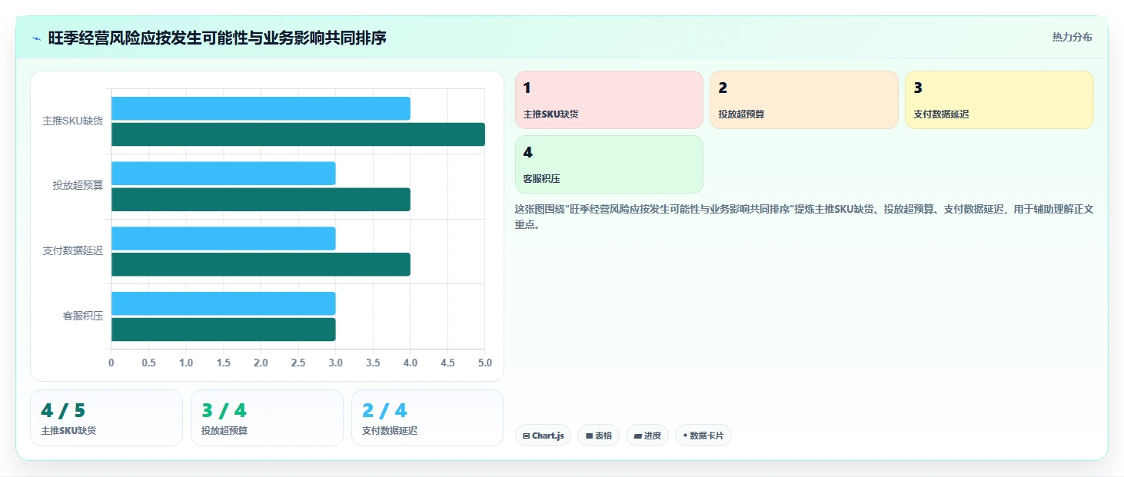Click the 0 tick on the x-axis

[111, 363]
